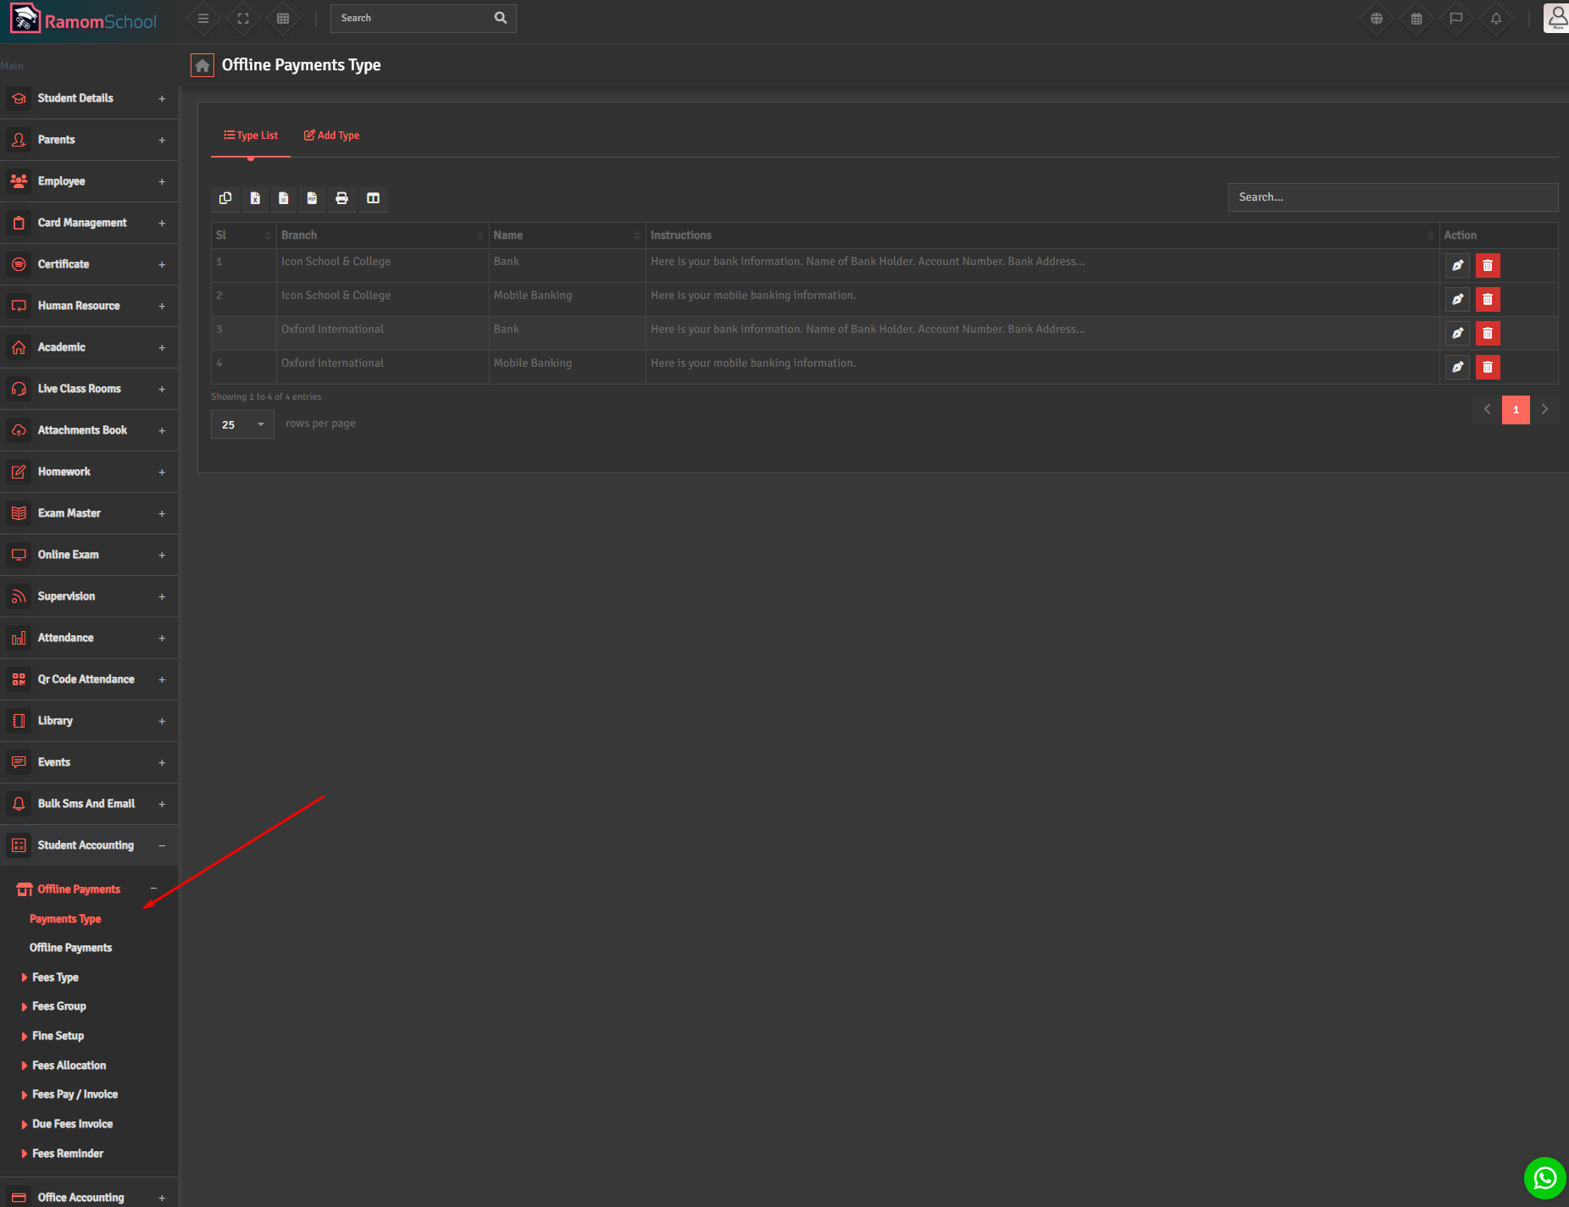Screen dimensions: 1569x1207
Task: Delete the Oxford International Bank row
Action: 1488,333
